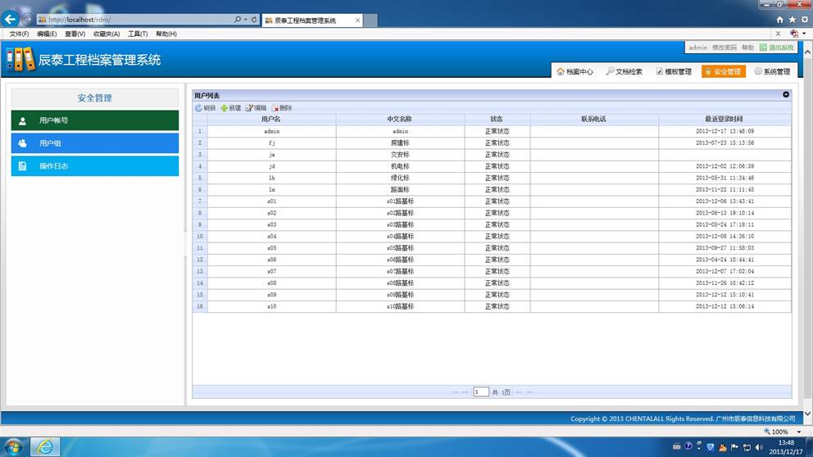This screenshot has height=457, width=813.
Task: Open 档案中心 with the home icon
Action: click(561, 72)
